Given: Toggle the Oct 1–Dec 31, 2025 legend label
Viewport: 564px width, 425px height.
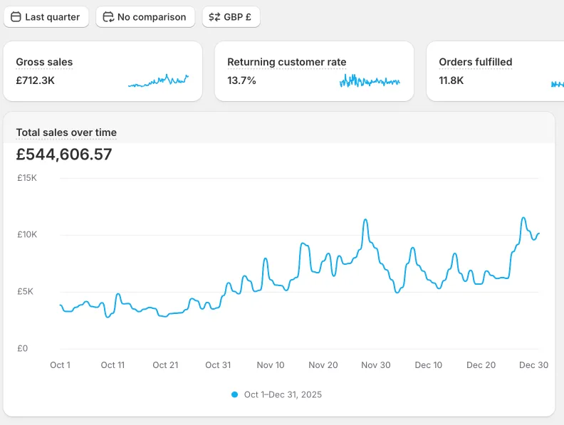Looking at the screenshot, I should coord(283,394).
